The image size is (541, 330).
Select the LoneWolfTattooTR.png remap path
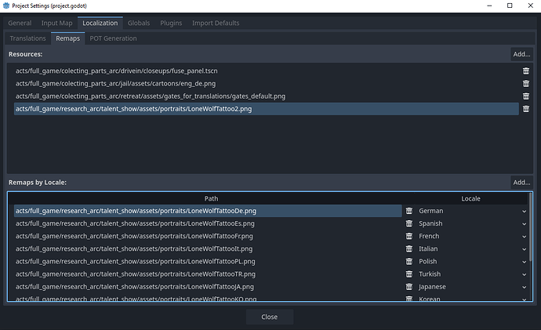[208, 274]
